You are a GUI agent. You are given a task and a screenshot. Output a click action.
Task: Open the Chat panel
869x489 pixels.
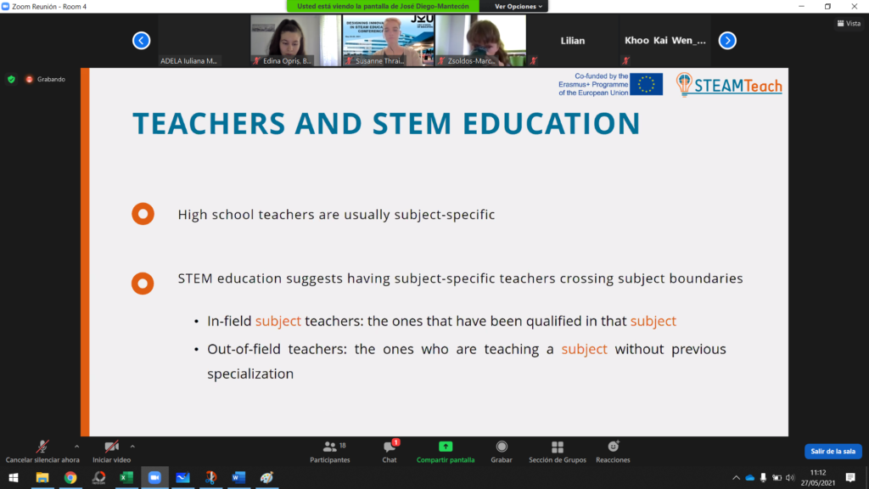coord(390,452)
